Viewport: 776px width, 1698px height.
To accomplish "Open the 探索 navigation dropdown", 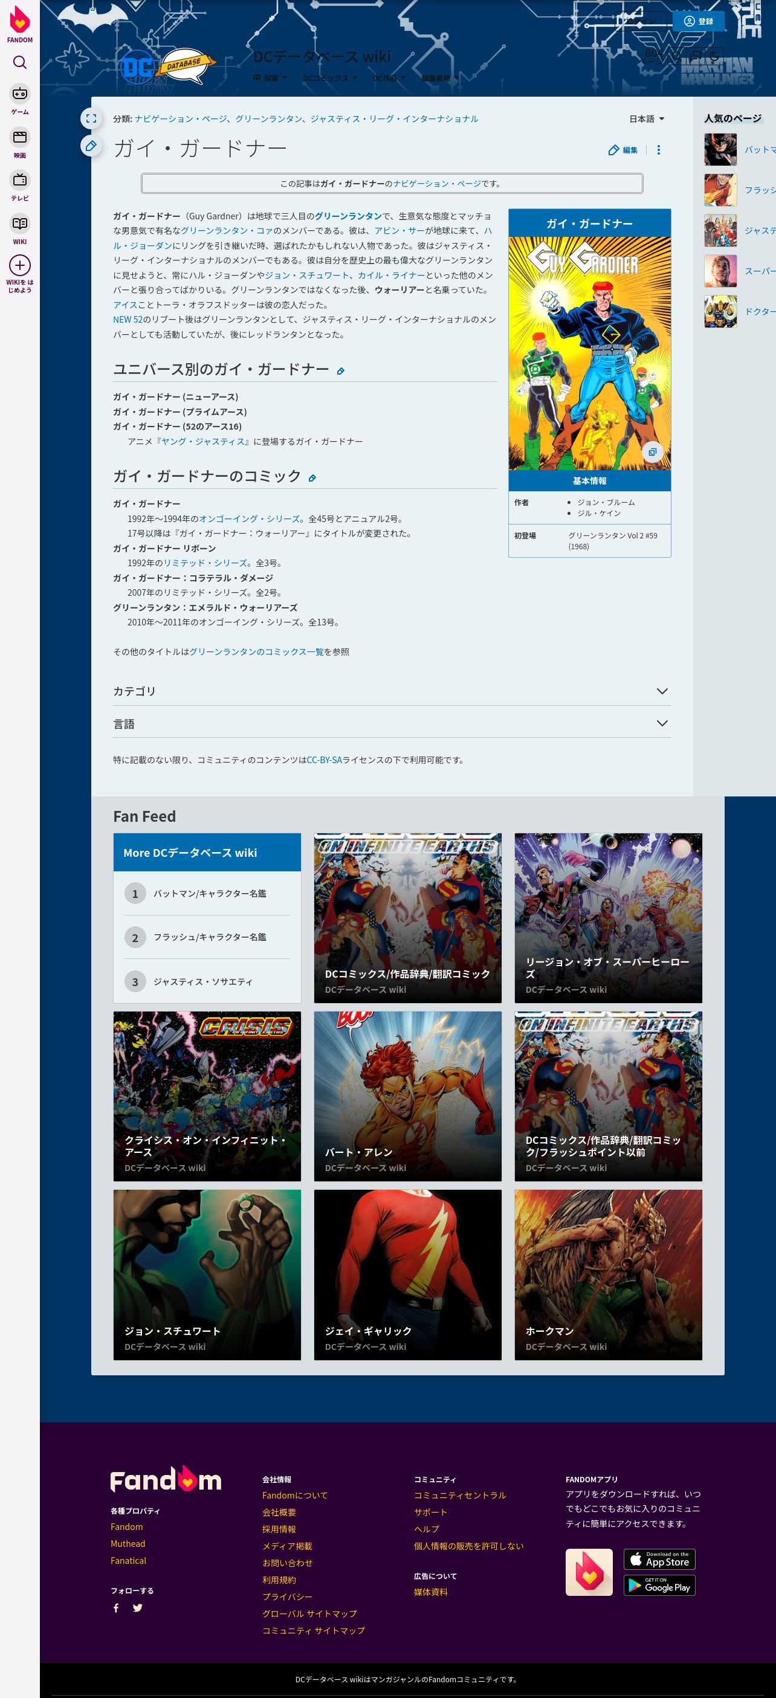I will 270,78.
